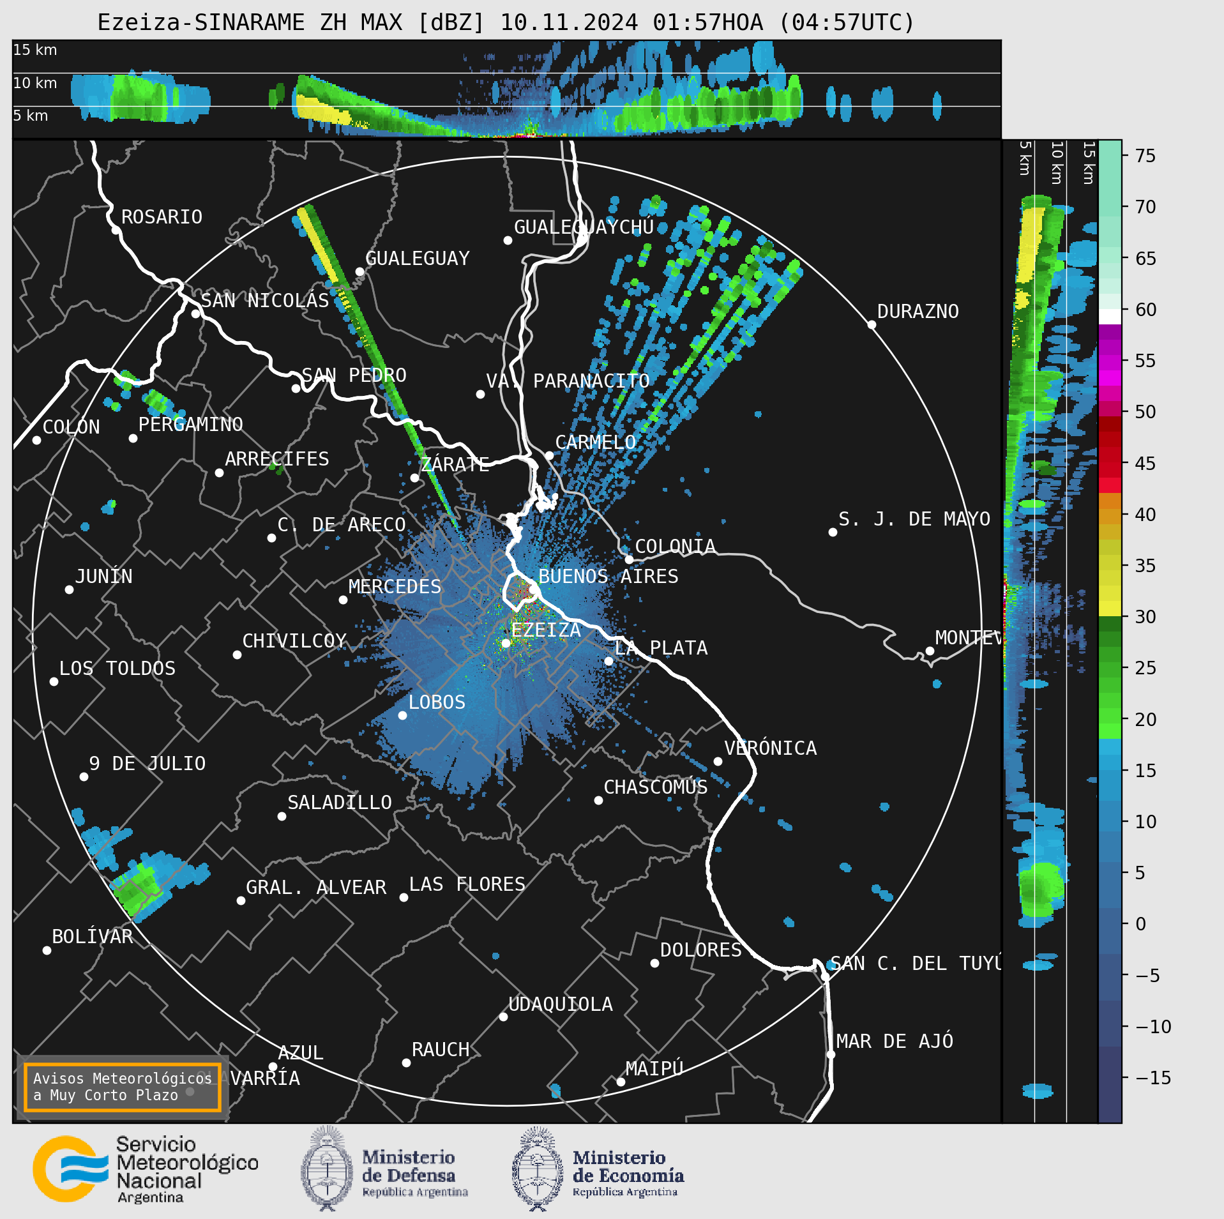Click the ZÁRATE map label
This screenshot has width=1224, height=1219.
point(455,464)
